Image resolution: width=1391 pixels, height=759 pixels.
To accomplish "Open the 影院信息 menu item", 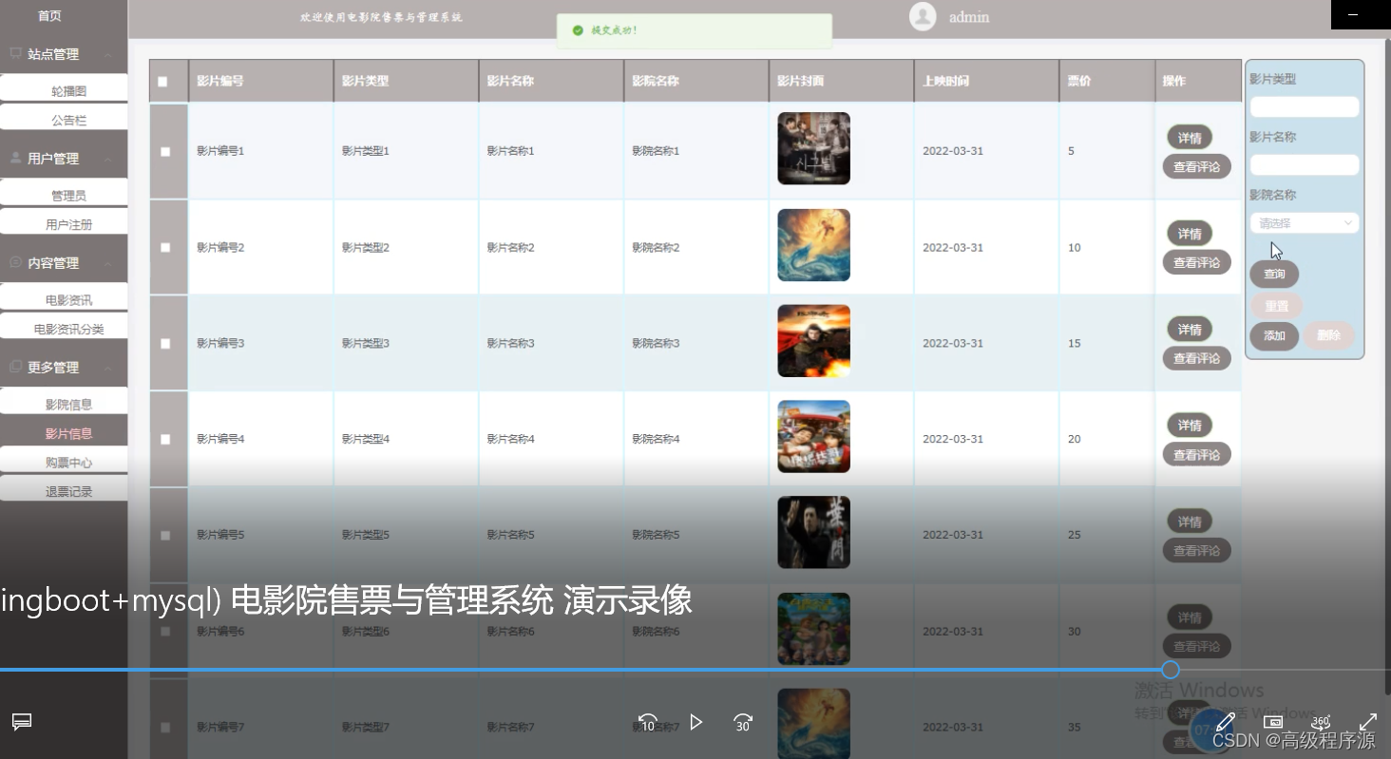I will click(x=65, y=403).
